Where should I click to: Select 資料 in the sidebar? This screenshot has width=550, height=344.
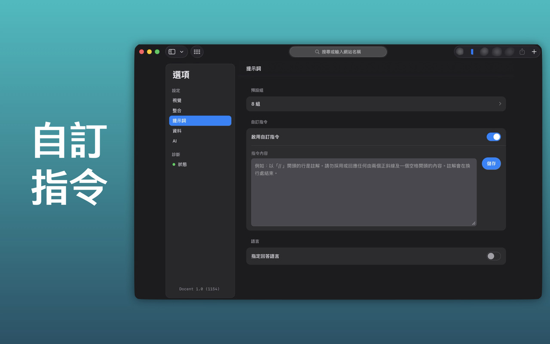coord(200,131)
